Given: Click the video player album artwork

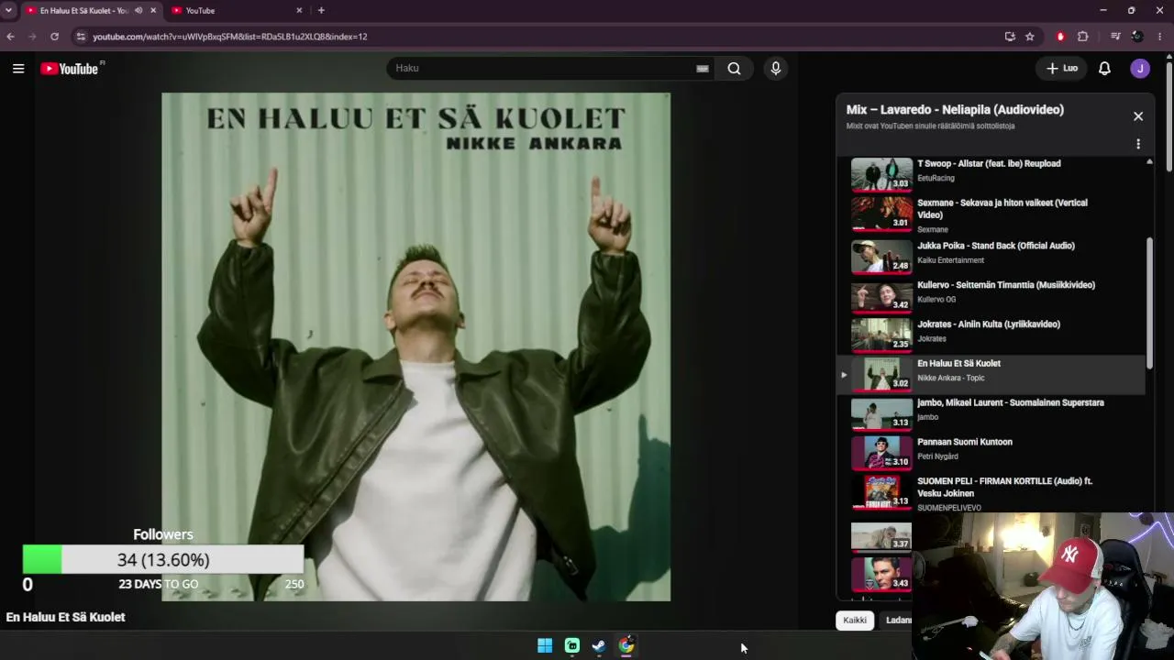Looking at the screenshot, I should (416, 346).
